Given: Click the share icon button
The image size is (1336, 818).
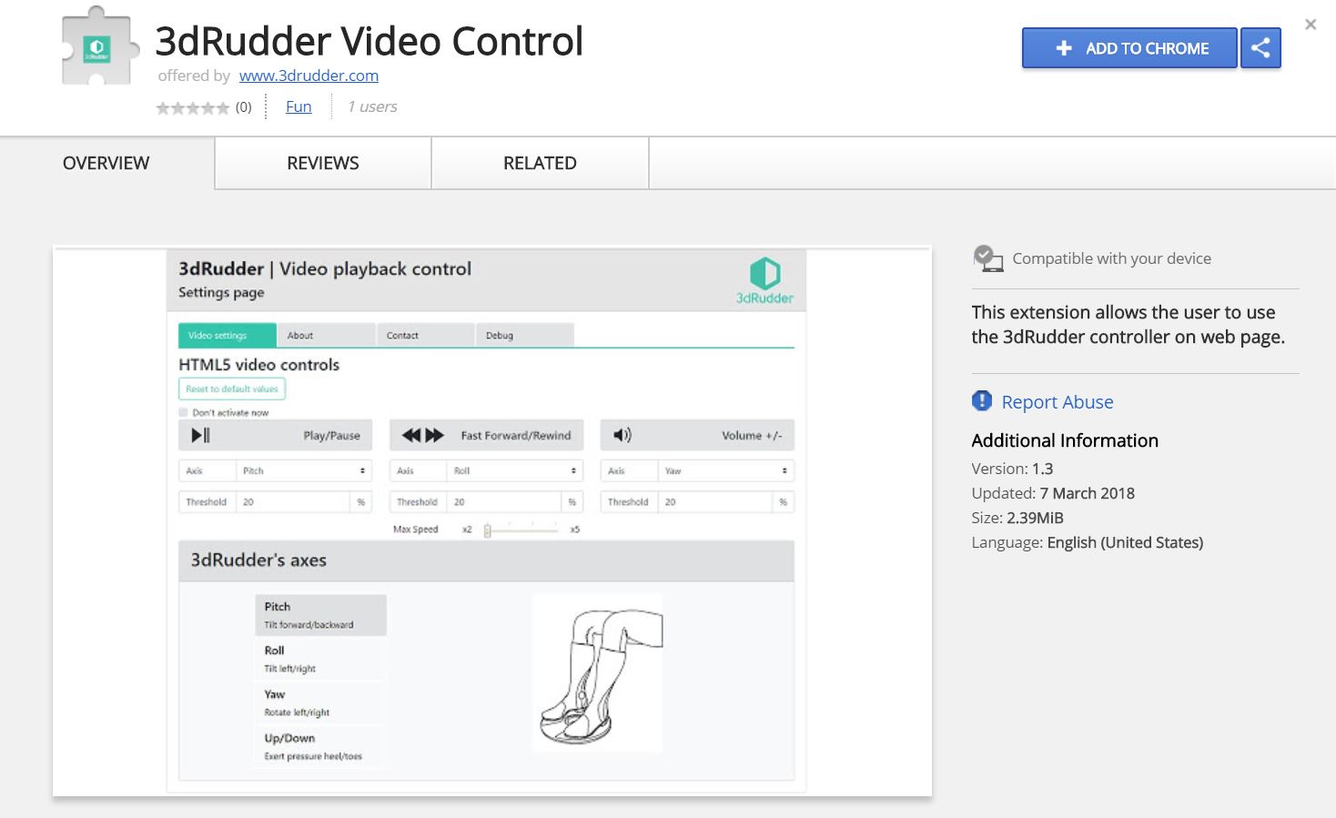Looking at the screenshot, I should pyautogui.click(x=1260, y=48).
